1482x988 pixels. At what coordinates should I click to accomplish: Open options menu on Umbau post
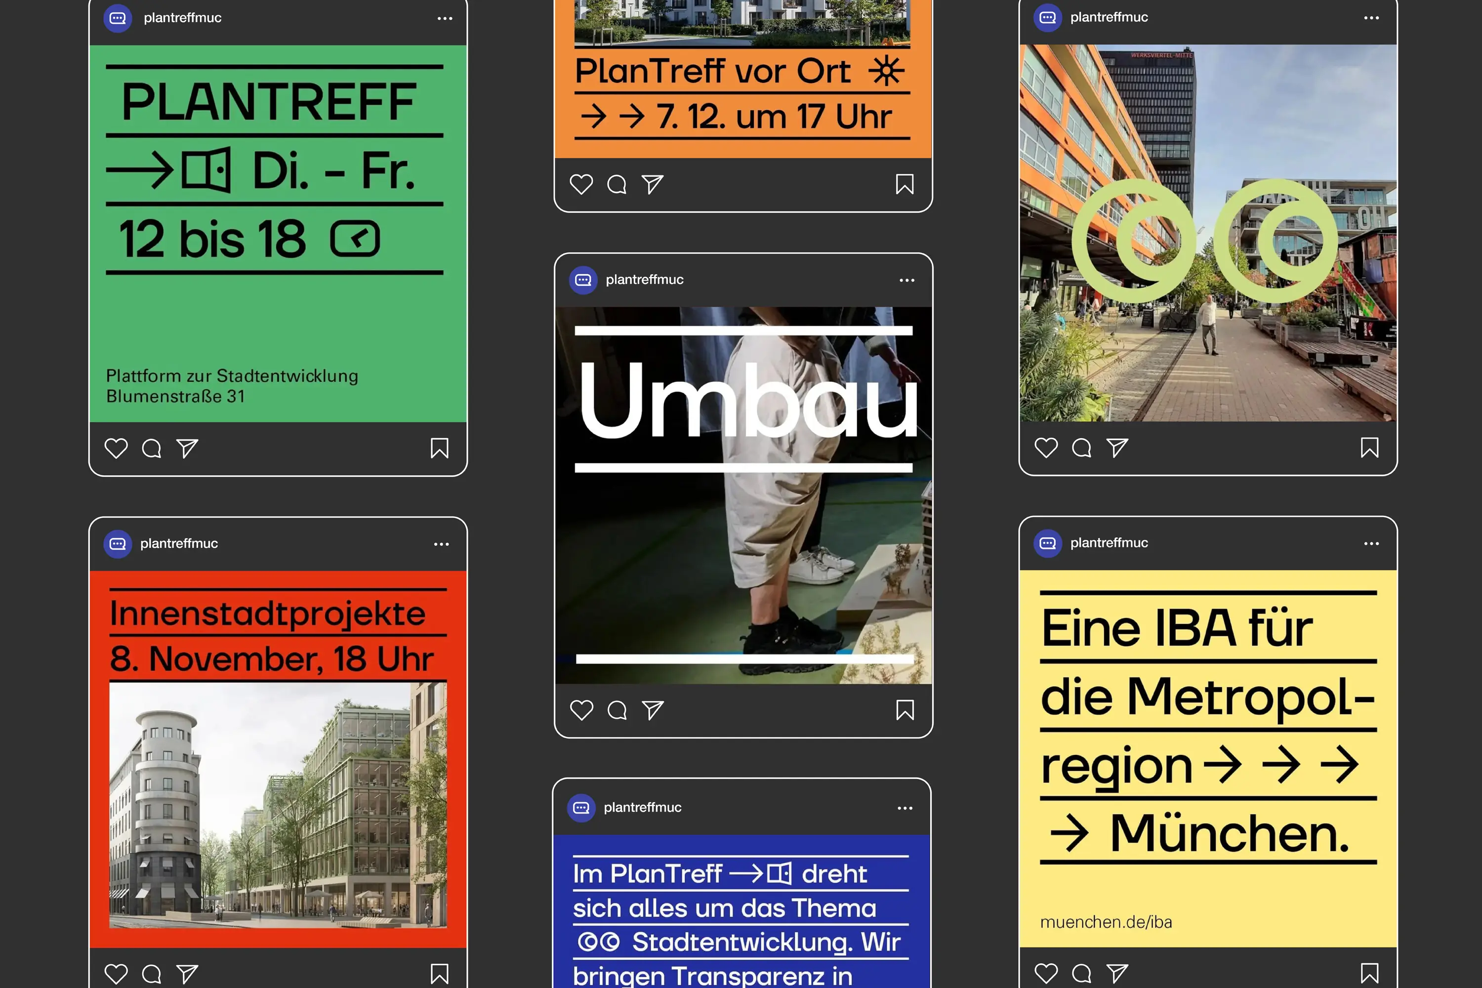point(906,281)
